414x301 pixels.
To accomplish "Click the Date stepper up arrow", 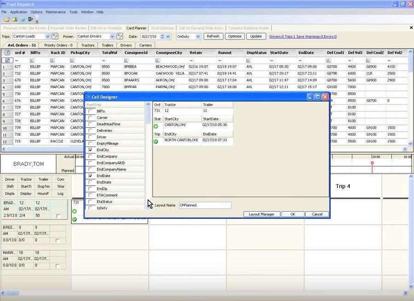I will 162,34.
